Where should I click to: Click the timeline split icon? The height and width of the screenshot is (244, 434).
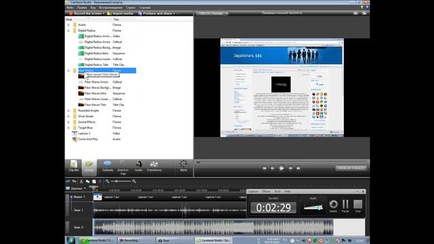tap(100, 181)
